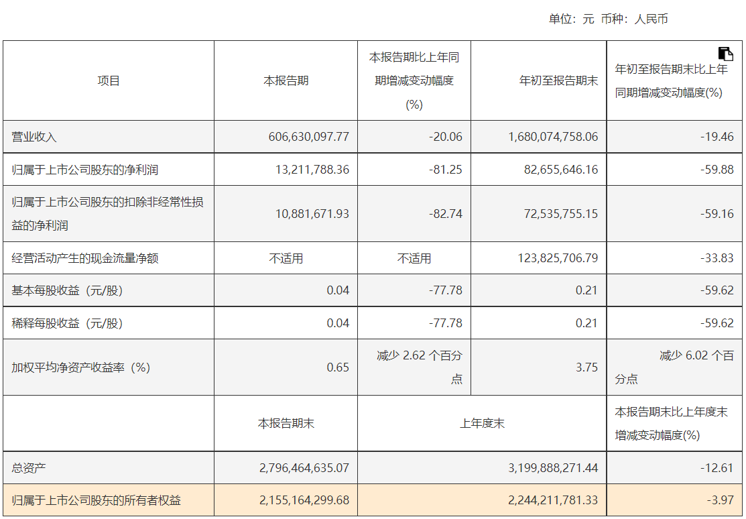Click 基本每股收益（元/股）row label
This screenshot has width=746, height=519.
point(68,290)
